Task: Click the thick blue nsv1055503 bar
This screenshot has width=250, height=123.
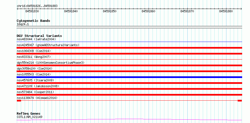Action: [x=129, y=77]
